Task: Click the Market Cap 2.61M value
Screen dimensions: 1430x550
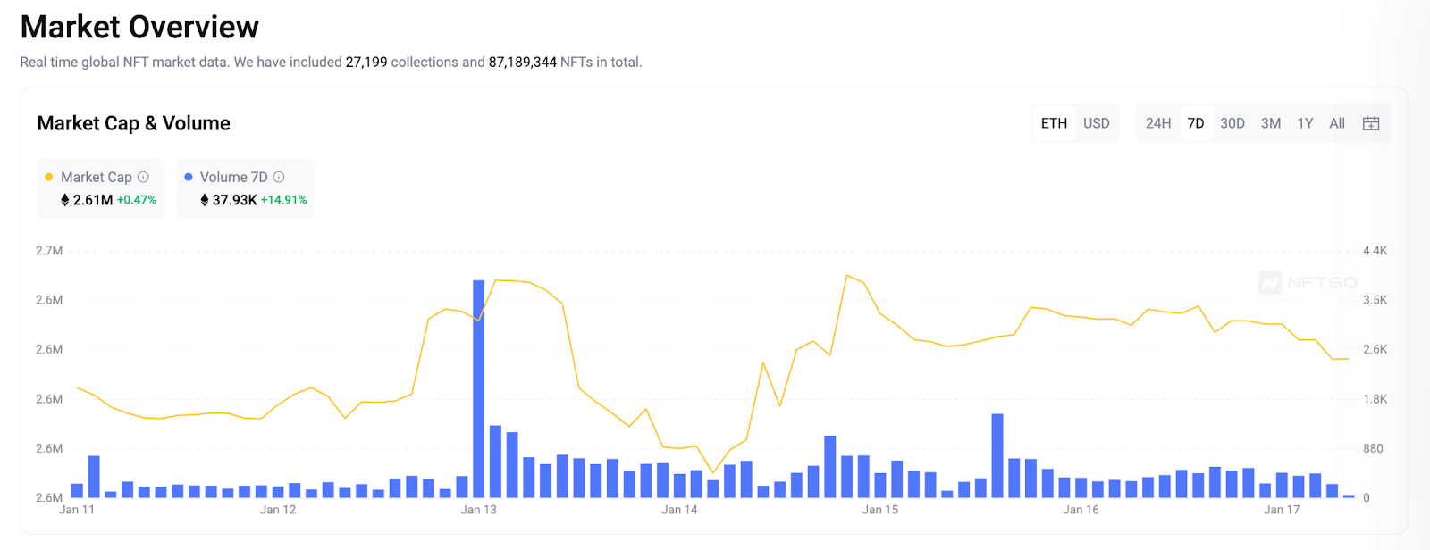Action: tap(93, 200)
